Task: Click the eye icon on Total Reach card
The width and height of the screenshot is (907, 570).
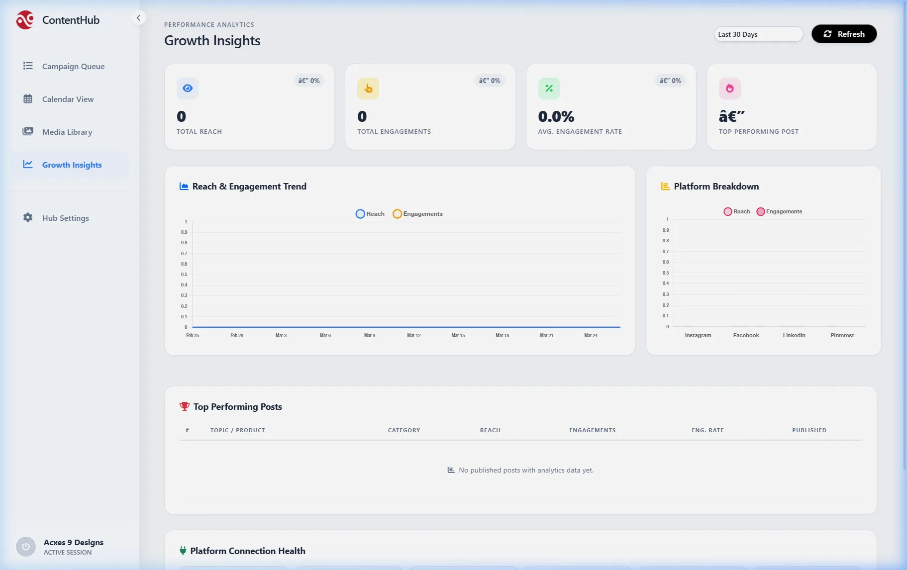Action: (x=188, y=88)
